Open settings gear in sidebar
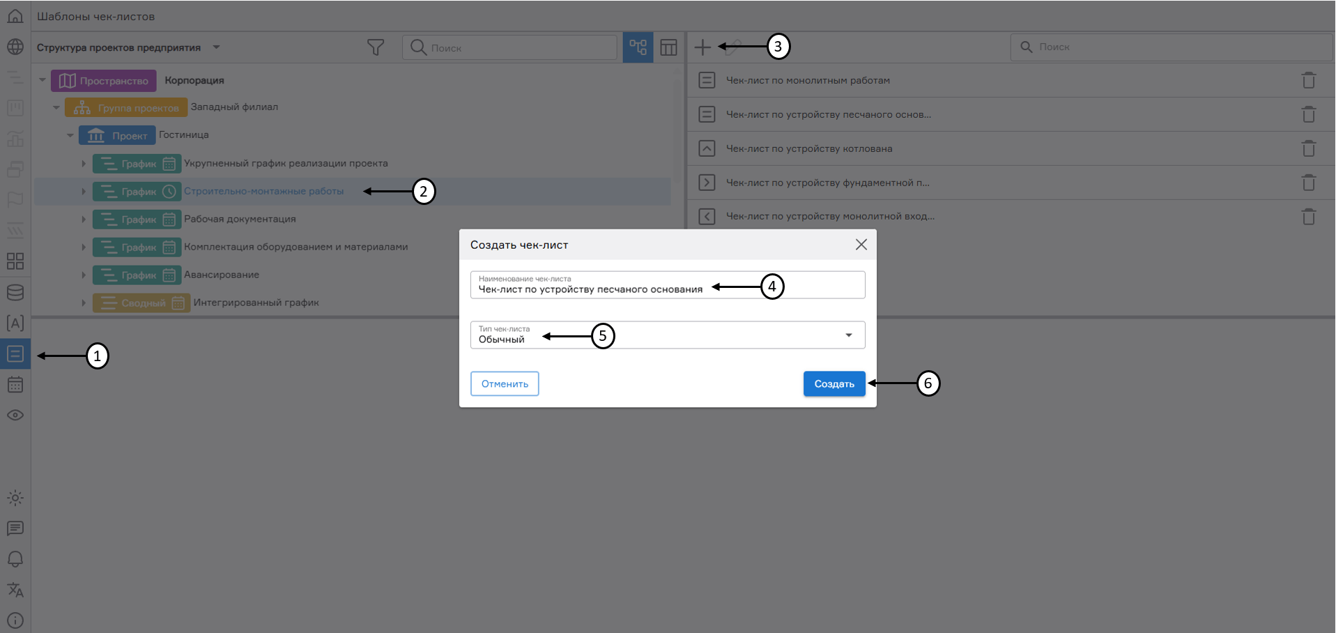This screenshot has width=1336, height=633. [15, 498]
